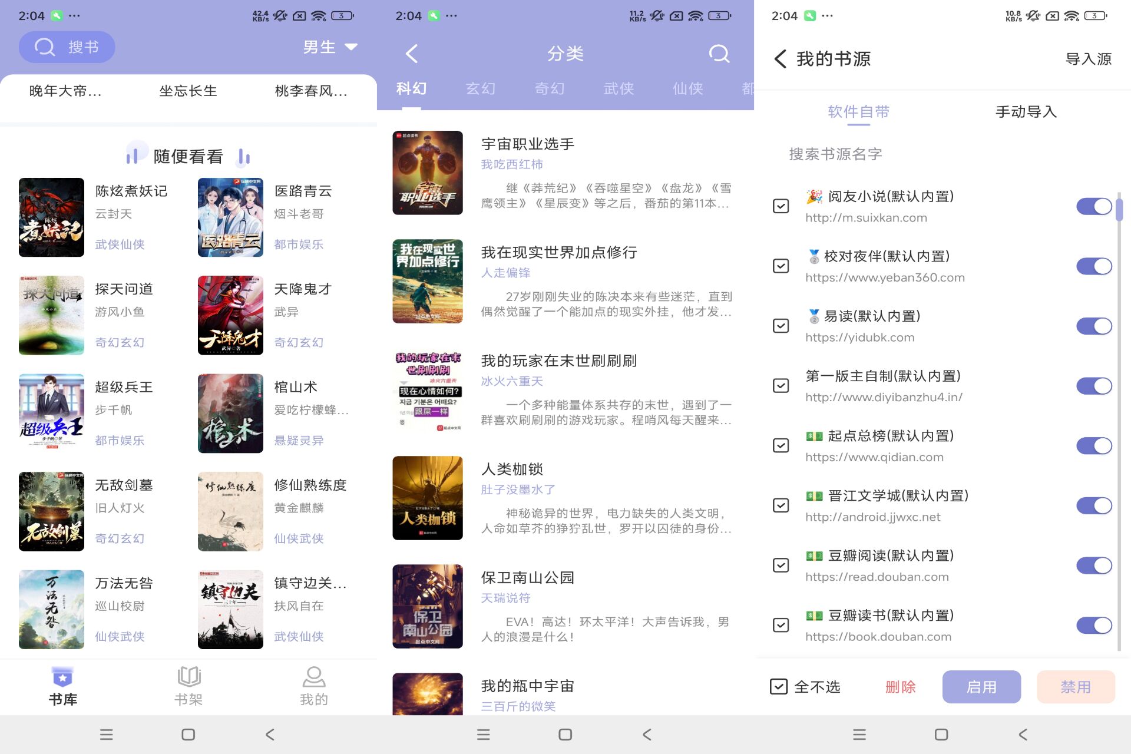Screen dimensions: 1131x754
Task: Turn off the 豆瓣读书 source switch
Action: [x=1094, y=625]
